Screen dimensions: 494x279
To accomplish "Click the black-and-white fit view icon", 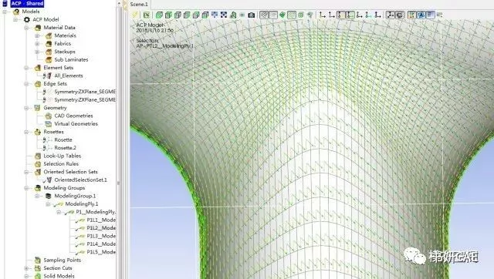I will (x=224, y=15).
